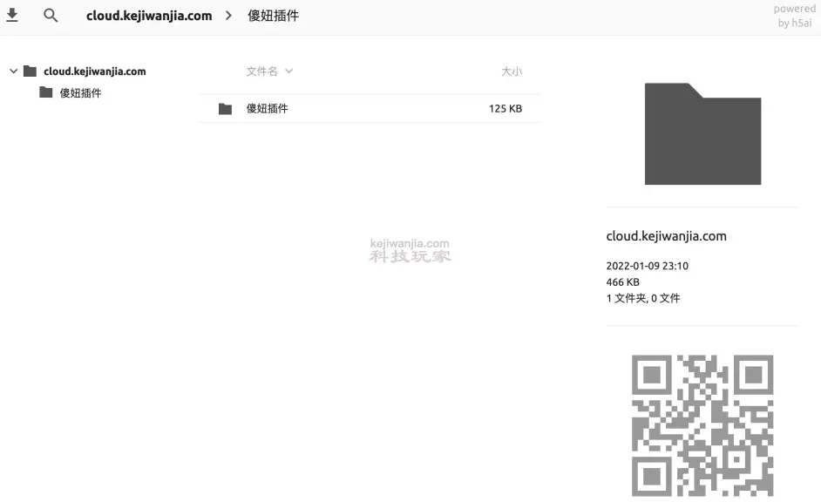821x502 pixels.
Task: Click the 傻妞插件 breadcrumb
Action: (x=274, y=16)
